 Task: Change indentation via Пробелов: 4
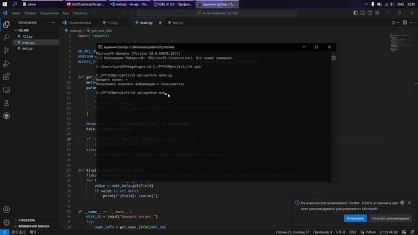(x=323, y=232)
